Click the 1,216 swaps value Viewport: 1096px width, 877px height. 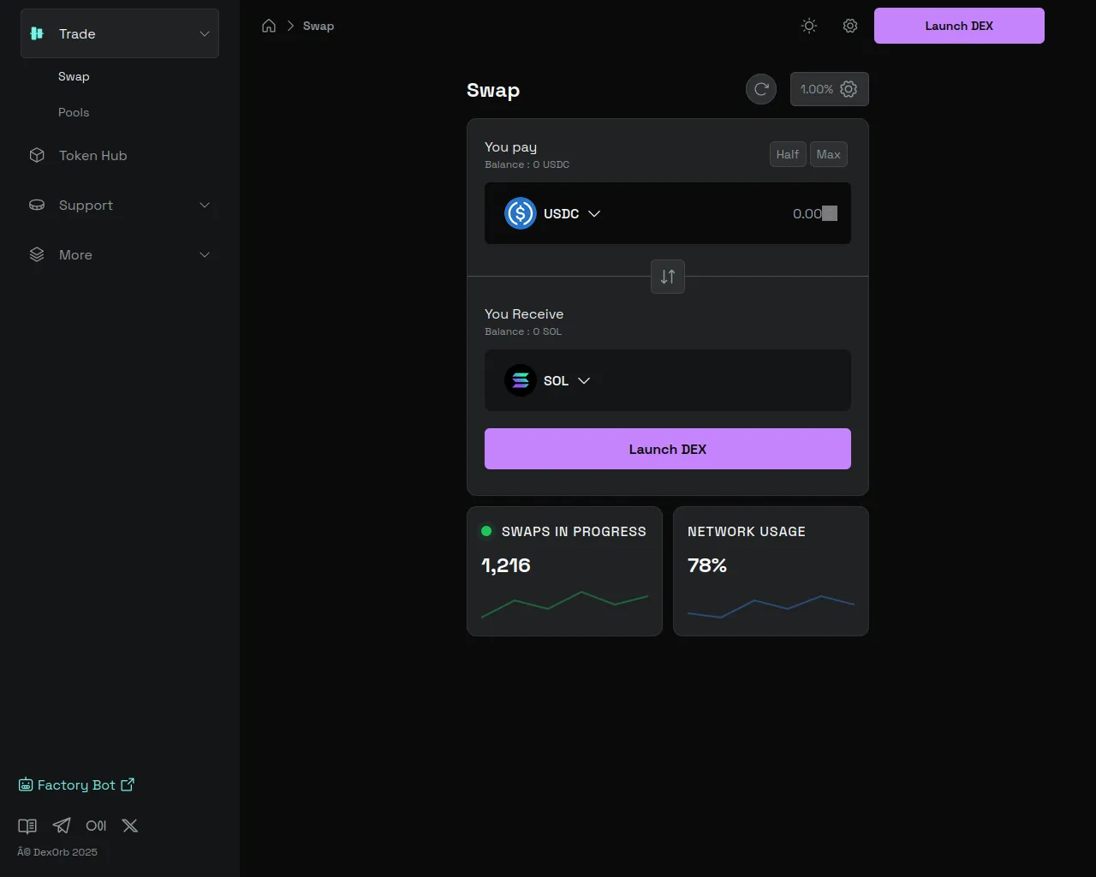(506, 565)
